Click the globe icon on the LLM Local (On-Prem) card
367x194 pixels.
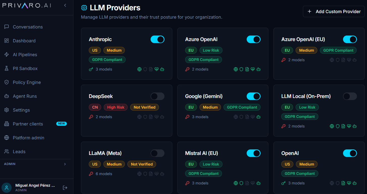tap(332, 126)
